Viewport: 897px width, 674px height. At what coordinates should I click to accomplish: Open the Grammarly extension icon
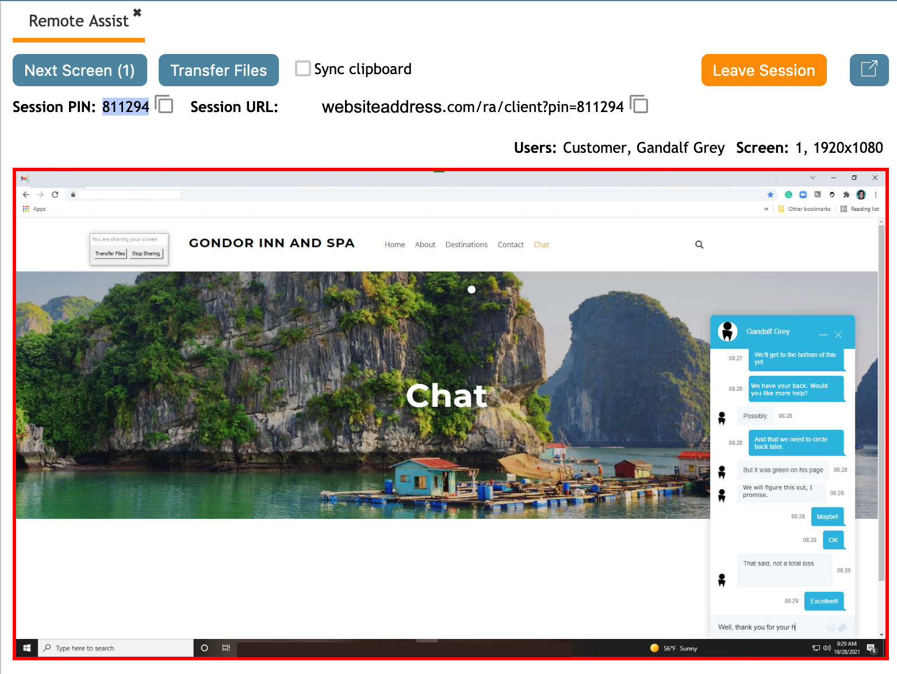(x=789, y=195)
